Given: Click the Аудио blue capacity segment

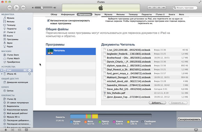Looking at the screenshot, I should click(x=78, y=116).
